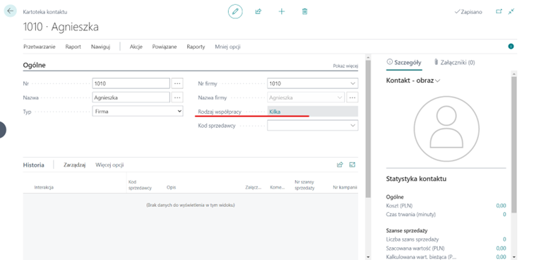Open ellipsis button beside Nazwa field

177,97
